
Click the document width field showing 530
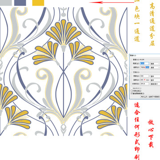(x=144, y=76)
